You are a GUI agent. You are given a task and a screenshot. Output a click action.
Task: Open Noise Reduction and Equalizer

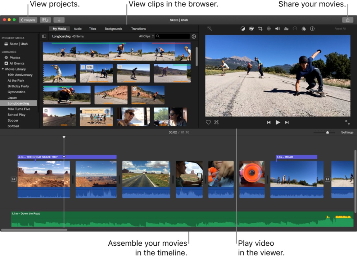286,29
